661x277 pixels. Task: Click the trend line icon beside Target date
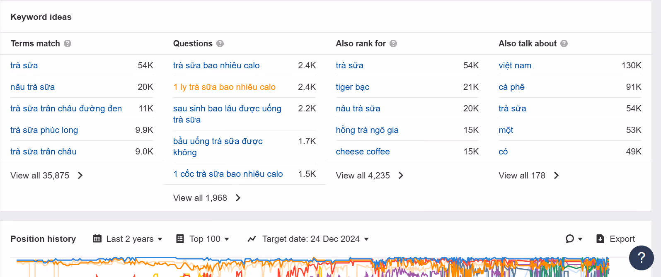coord(252,239)
